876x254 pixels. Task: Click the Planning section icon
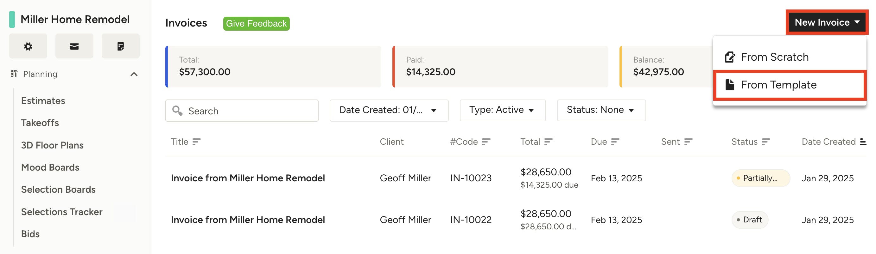click(x=14, y=74)
